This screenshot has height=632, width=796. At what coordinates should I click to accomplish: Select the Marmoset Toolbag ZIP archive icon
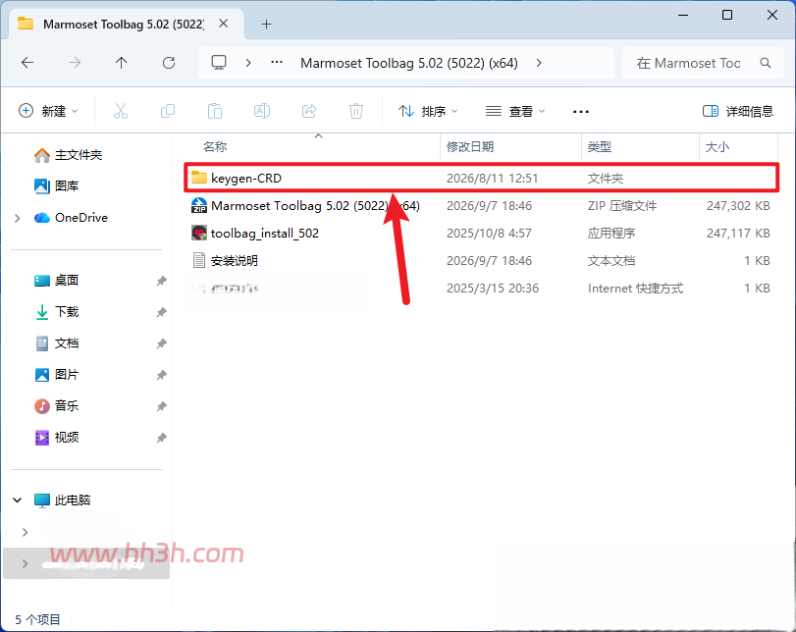pos(199,205)
